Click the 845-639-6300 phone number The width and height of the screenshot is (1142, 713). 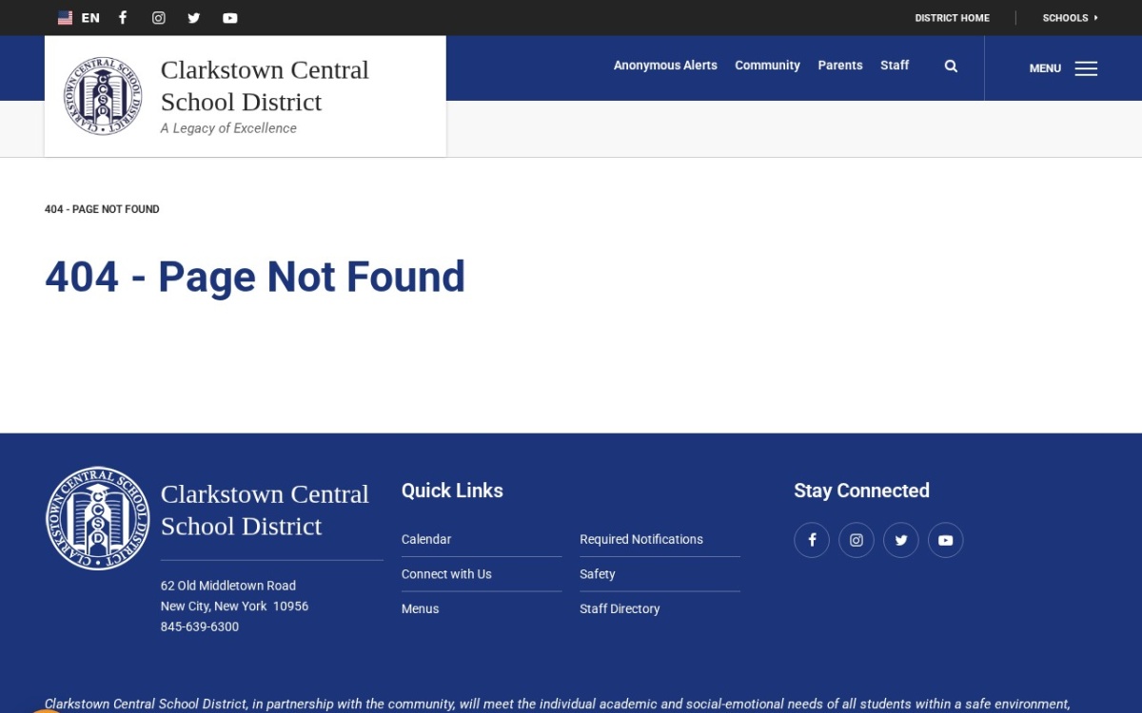[200, 626]
